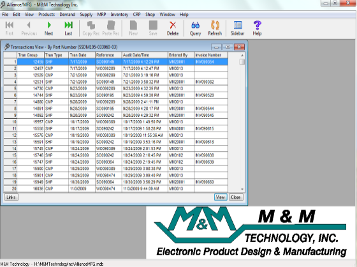This screenshot has height=267, width=357.
Task: Click invoice number INV090362
Action: pyautogui.click(x=211, y=82)
